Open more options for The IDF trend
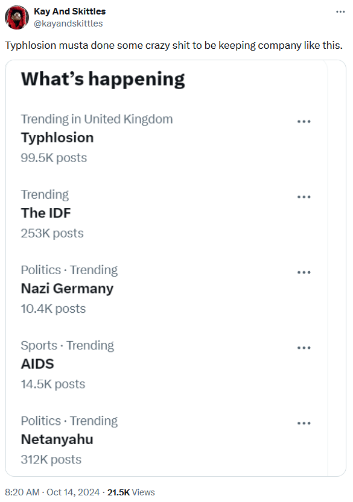This screenshot has height=502, width=353. point(305,196)
